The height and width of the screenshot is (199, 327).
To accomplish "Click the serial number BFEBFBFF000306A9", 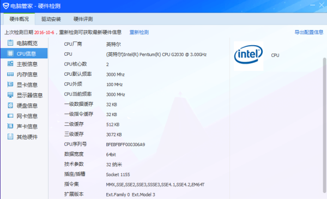I will point(125,144).
